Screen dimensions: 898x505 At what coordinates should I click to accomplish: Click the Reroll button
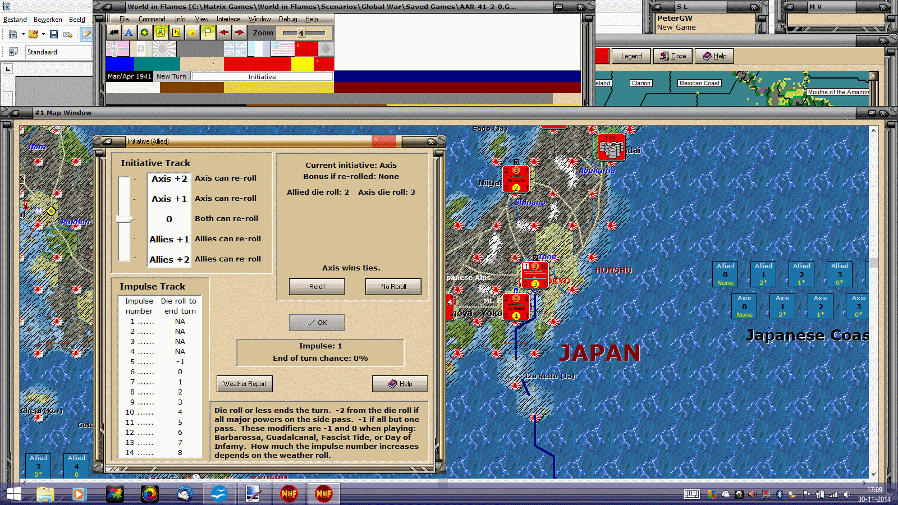(x=317, y=287)
